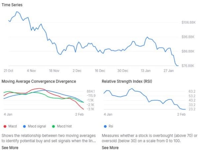The width and height of the screenshot is (200, 156).
Task: Click the 13 Jan date on the time axis
Action: 146,71
